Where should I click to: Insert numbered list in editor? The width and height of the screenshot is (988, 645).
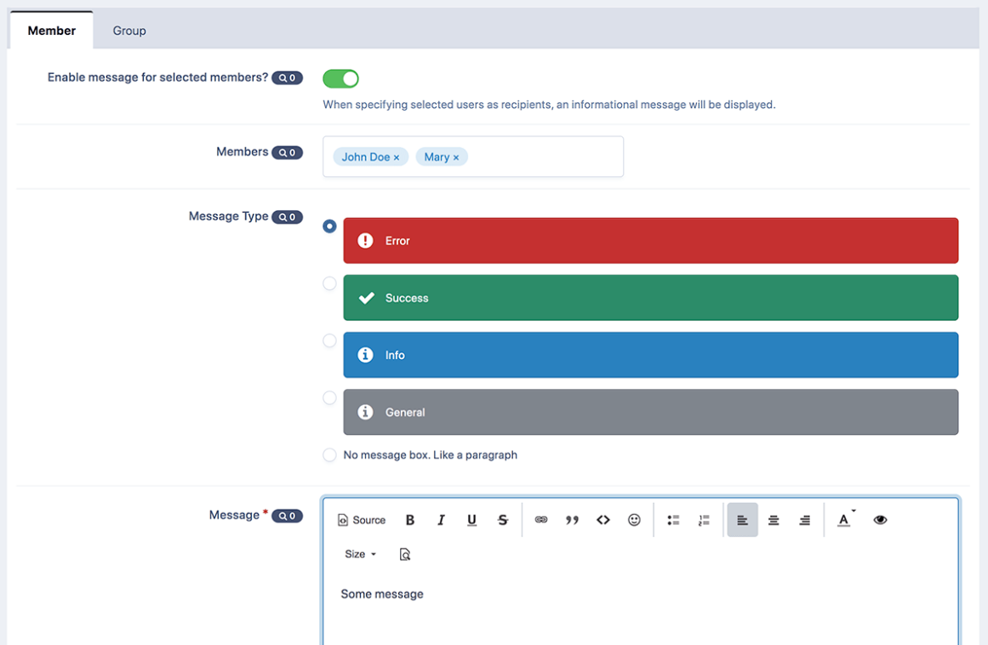tap(704, 520)
